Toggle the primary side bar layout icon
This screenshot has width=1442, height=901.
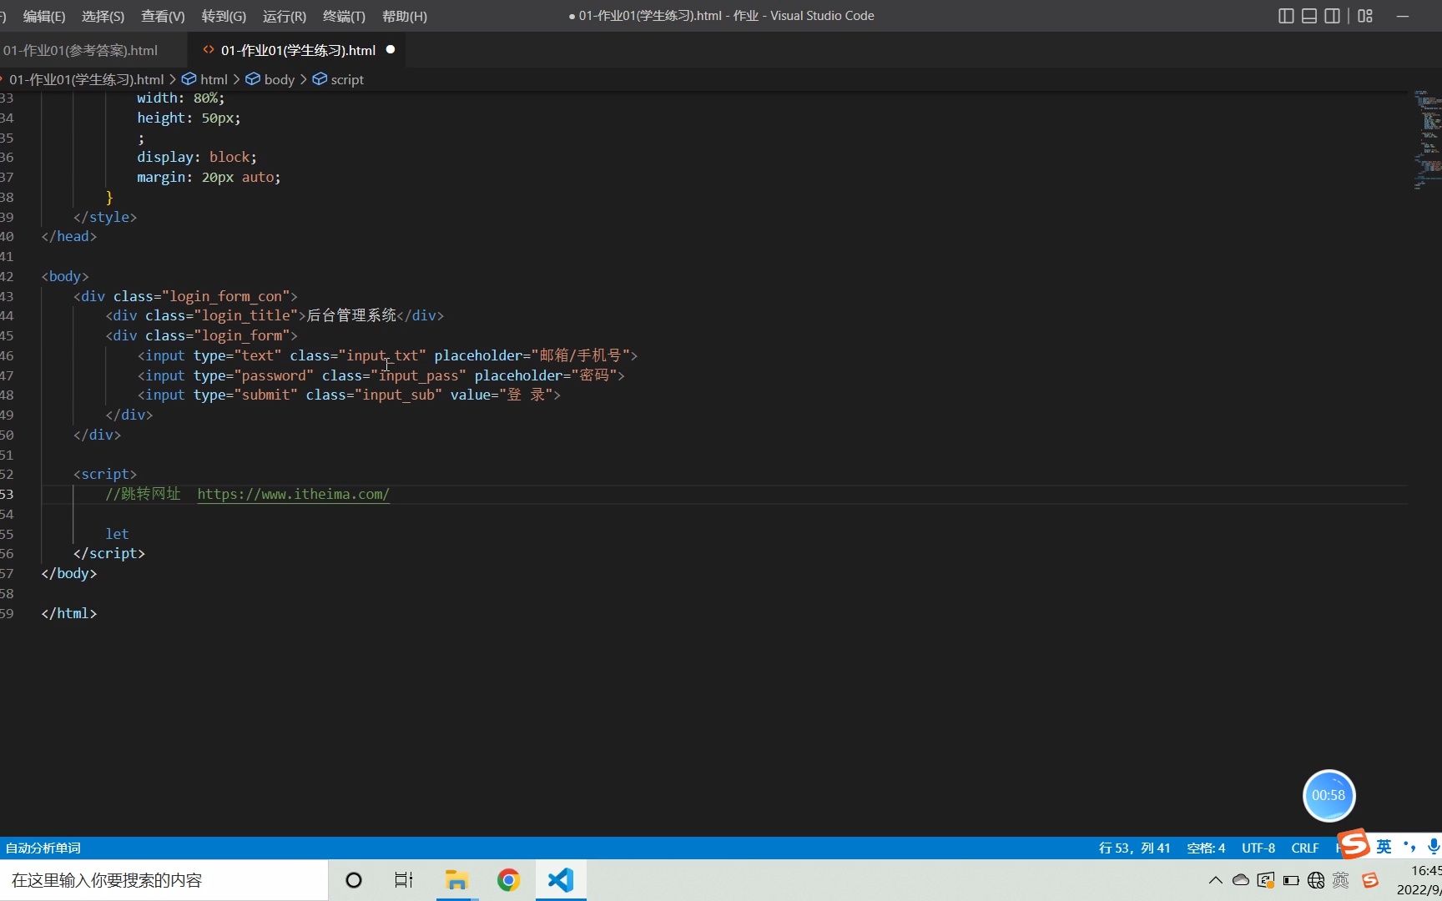(1286, 16)
